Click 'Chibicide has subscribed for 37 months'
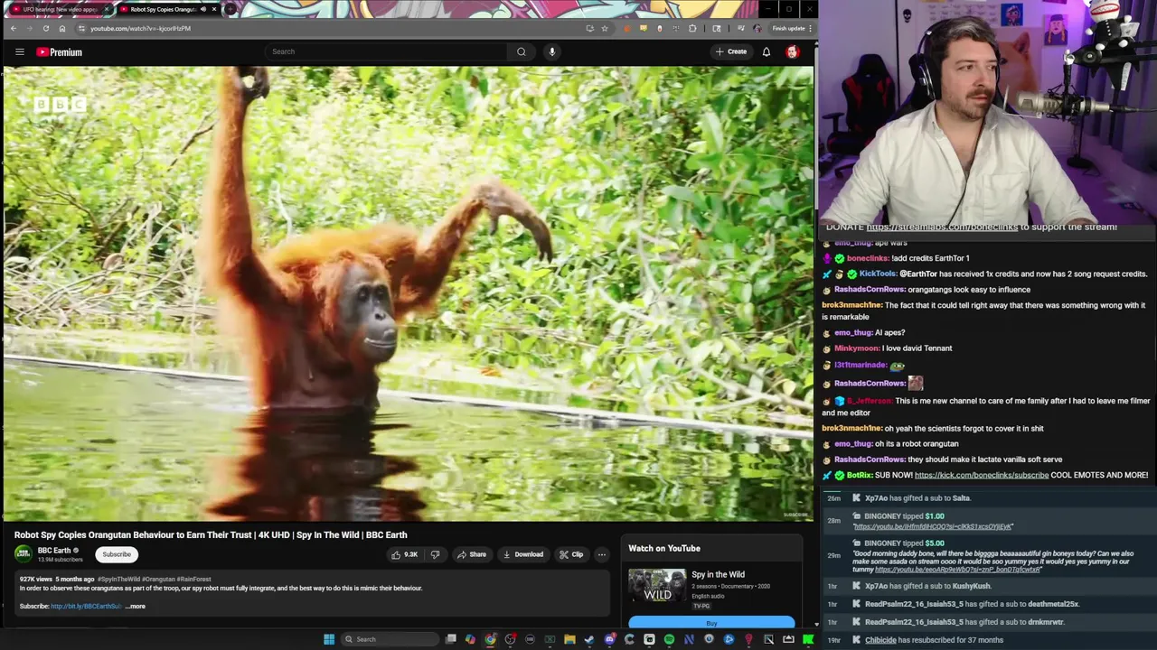This screenshot has height=650, width=1157. 934,640
